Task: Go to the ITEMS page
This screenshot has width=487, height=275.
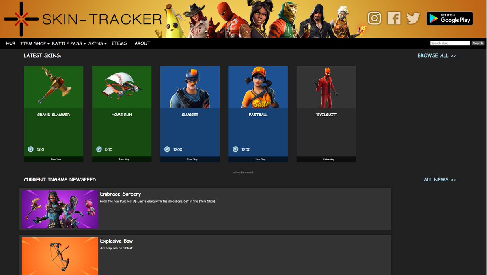Action: point(119,43)
